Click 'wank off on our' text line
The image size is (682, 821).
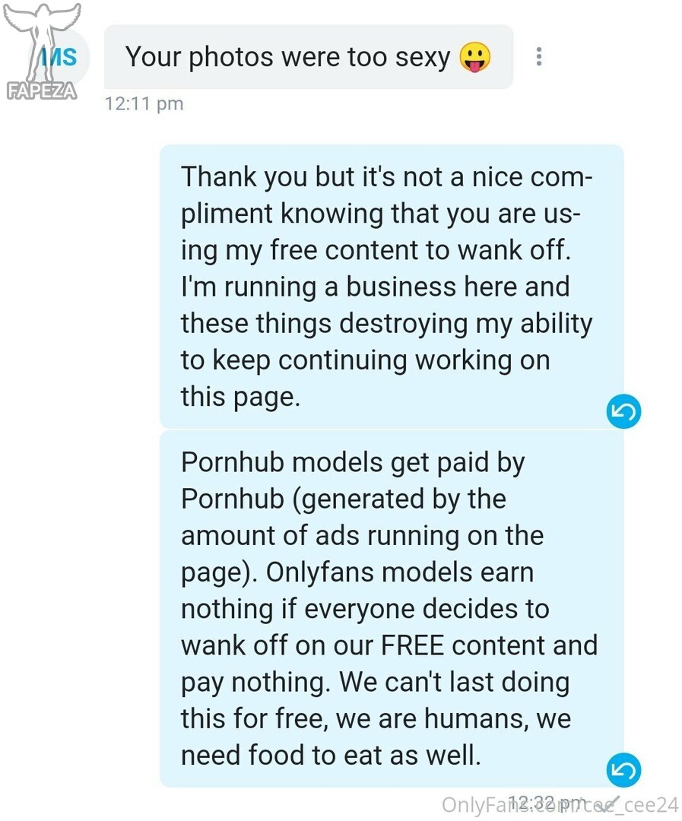(x=278, y=645)
